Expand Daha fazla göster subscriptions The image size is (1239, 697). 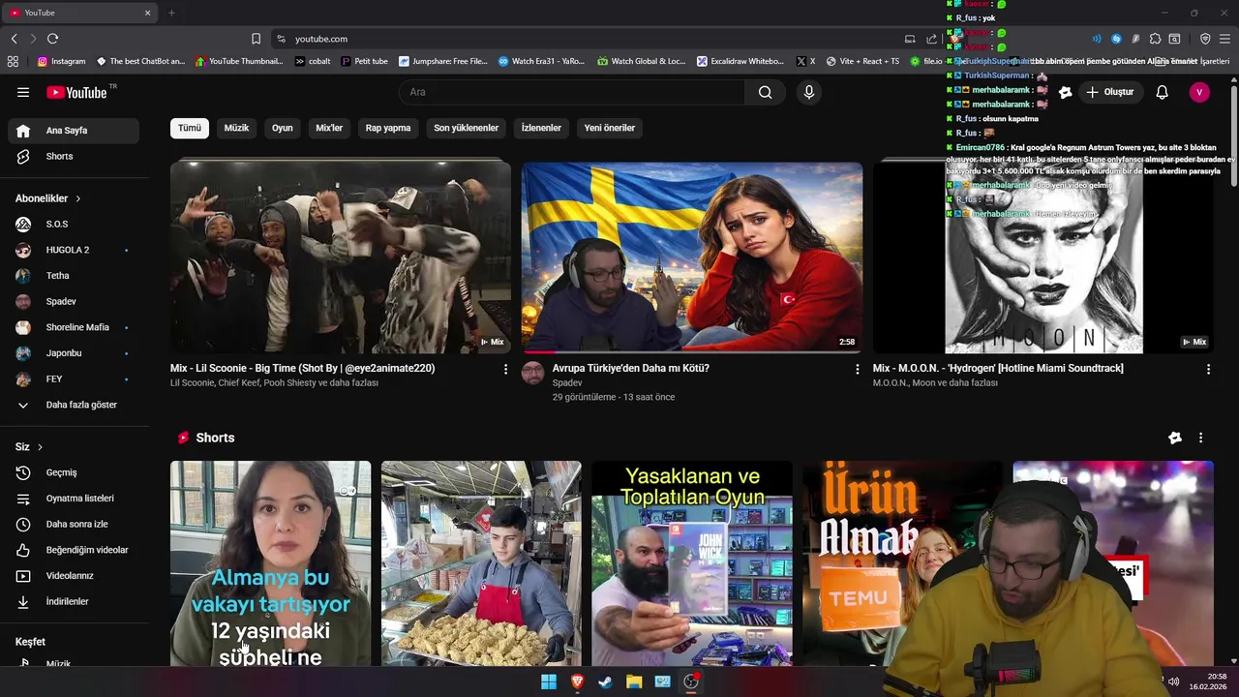point(74,405)
